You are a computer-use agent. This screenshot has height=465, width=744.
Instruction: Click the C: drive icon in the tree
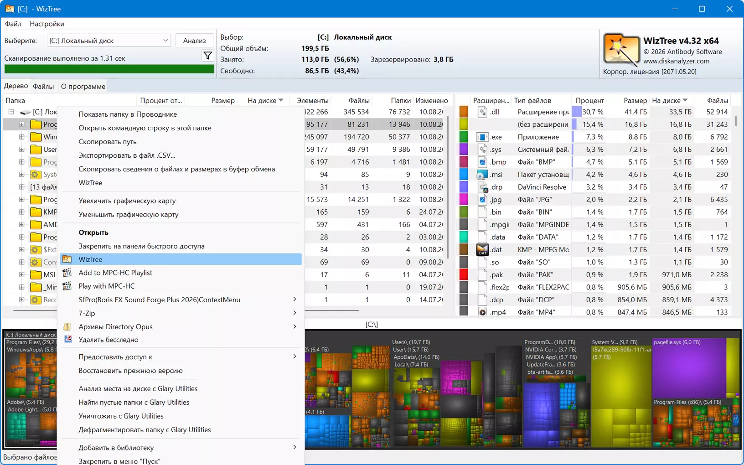point(26,112)
